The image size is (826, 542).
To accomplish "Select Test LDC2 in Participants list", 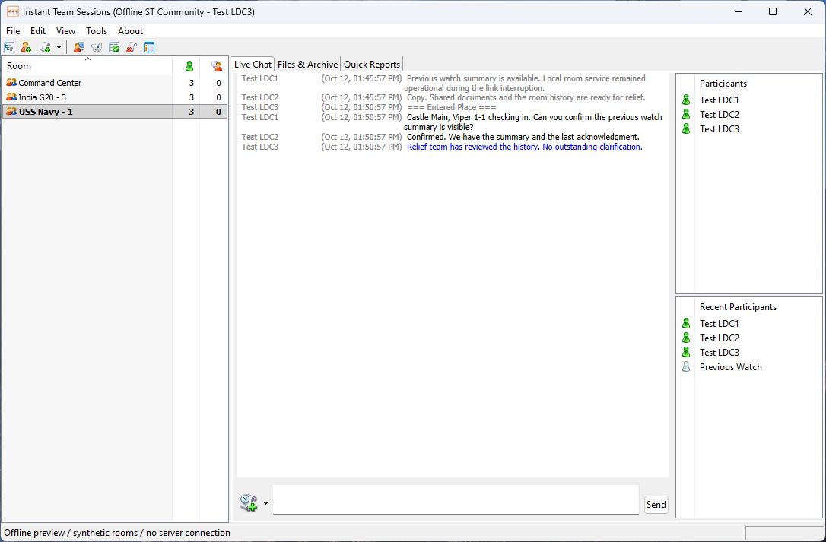I will tap(719, 114).
